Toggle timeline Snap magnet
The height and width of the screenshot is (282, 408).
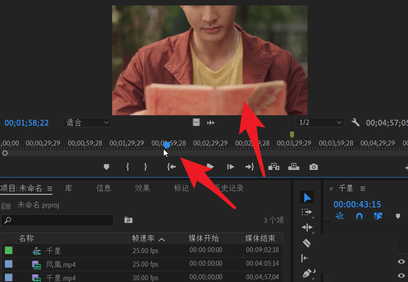tap(359, 216)
